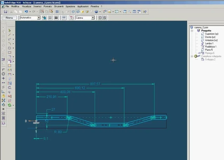Open the Modifica menu

coord(15,6)
